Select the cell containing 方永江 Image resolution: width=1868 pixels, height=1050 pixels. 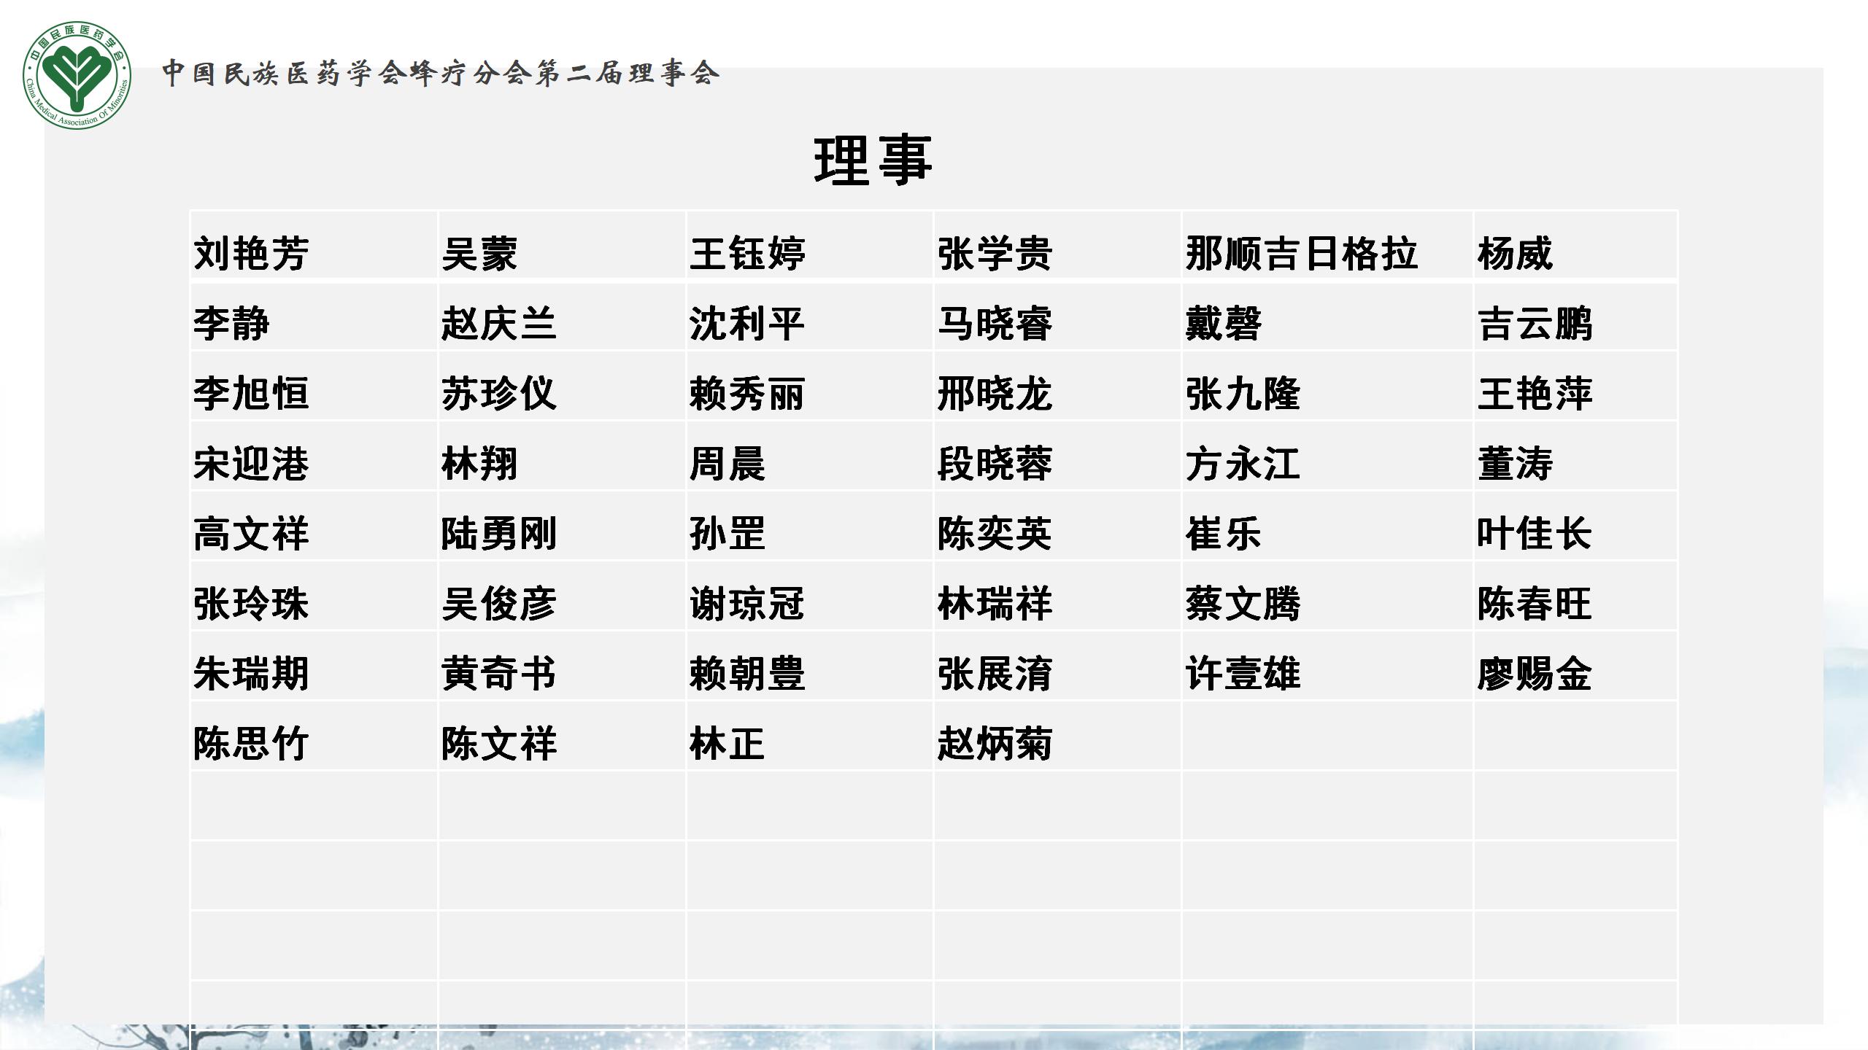pos(1243,464)
